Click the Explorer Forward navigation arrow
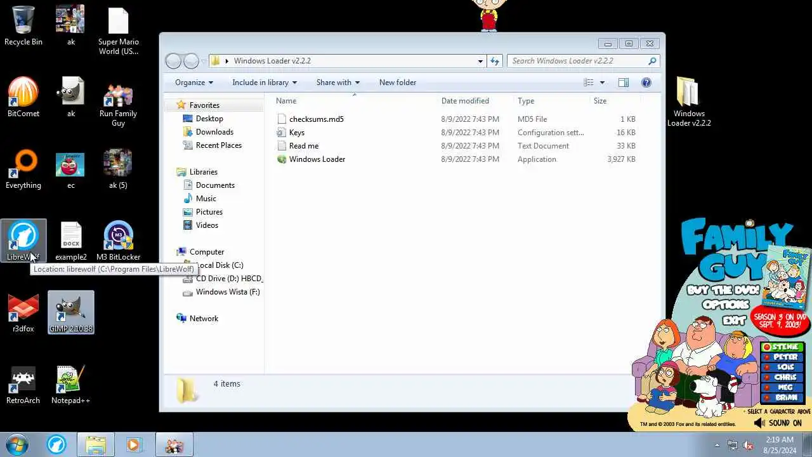Viewport: 812px width, 457px height. coord(191,61)
